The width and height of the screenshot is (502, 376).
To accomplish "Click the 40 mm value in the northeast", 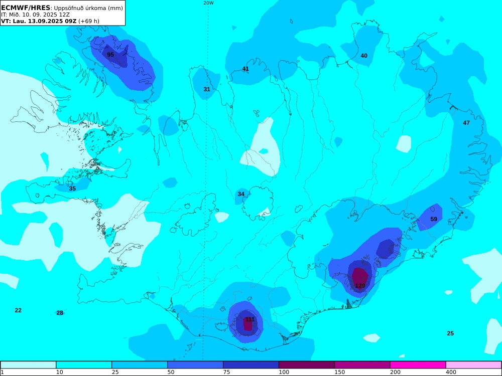I will [364, 56].
